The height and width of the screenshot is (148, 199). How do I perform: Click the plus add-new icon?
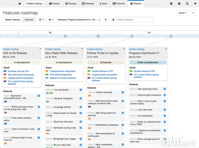(x=195, y=4)
